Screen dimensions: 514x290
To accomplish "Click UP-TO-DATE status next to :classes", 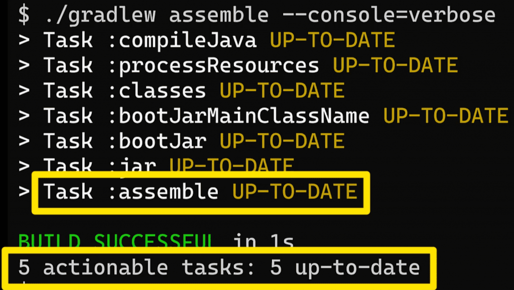I will click(x=282, y=90).
